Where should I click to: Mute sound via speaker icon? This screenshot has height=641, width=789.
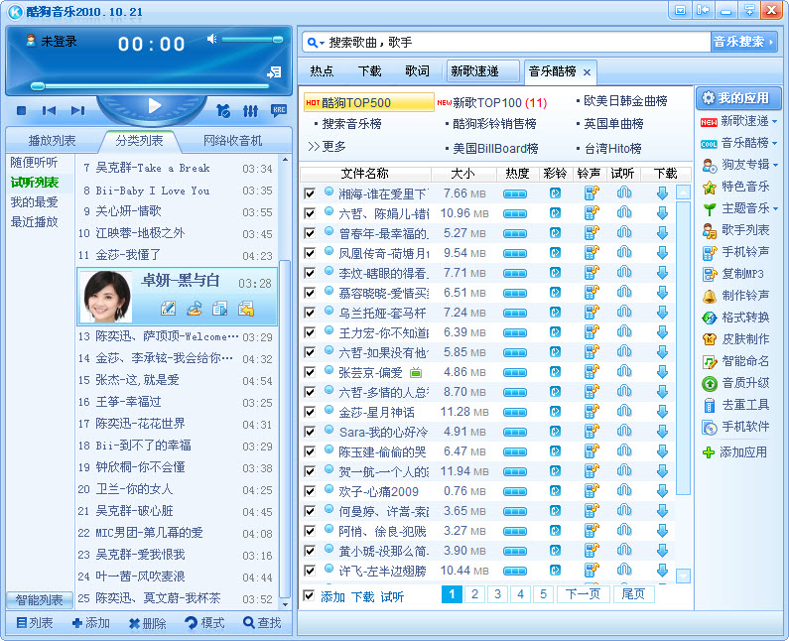pos(211,39)
